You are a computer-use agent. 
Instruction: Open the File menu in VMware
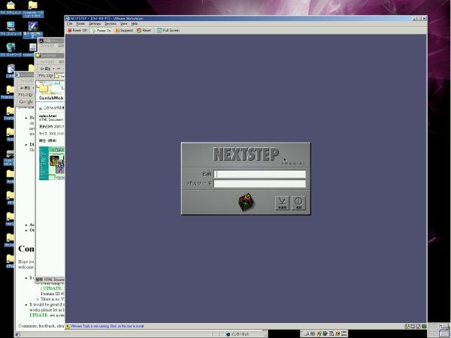coord(70,24)
